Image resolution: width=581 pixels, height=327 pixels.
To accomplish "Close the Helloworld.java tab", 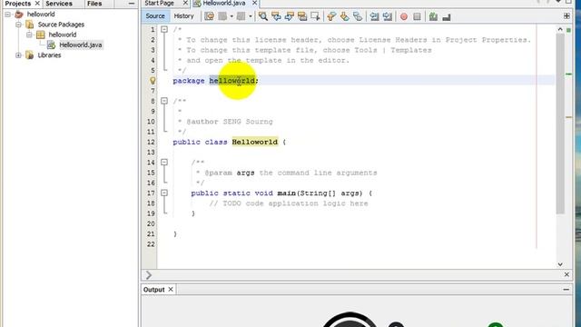I will [x=254, y=3].
